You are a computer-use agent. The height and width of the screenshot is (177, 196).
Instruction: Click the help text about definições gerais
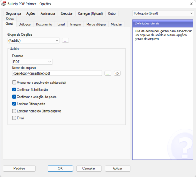click(x=163, y=35)
